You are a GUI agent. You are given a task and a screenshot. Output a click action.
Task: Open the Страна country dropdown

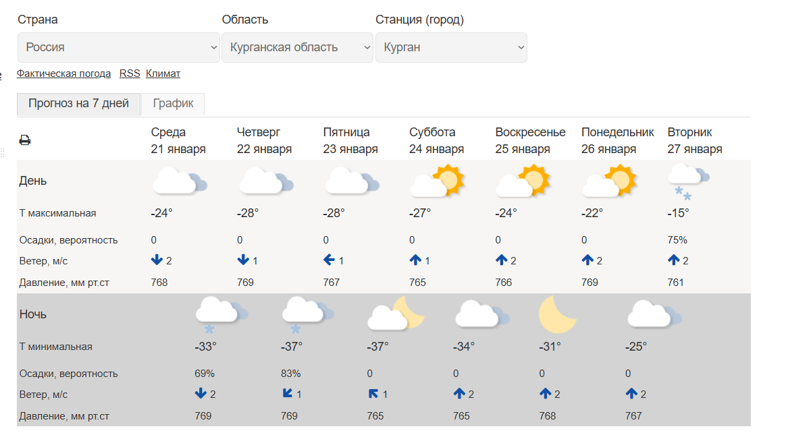pyautogui.click(x=119, y=48)
